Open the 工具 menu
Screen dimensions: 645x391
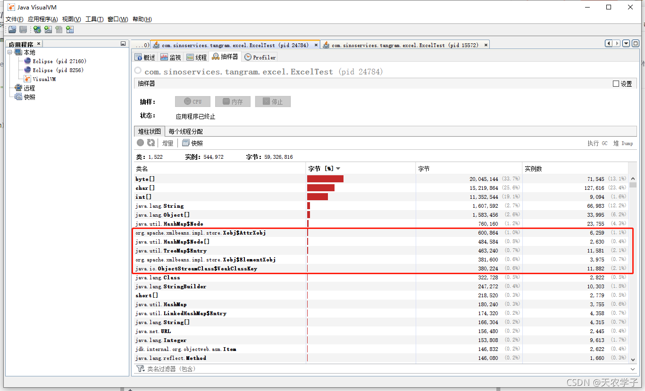(x=93, y=19)
